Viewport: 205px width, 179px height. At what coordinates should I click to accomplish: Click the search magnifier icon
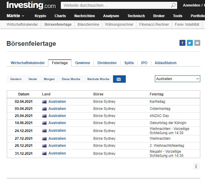coord(173,5)
